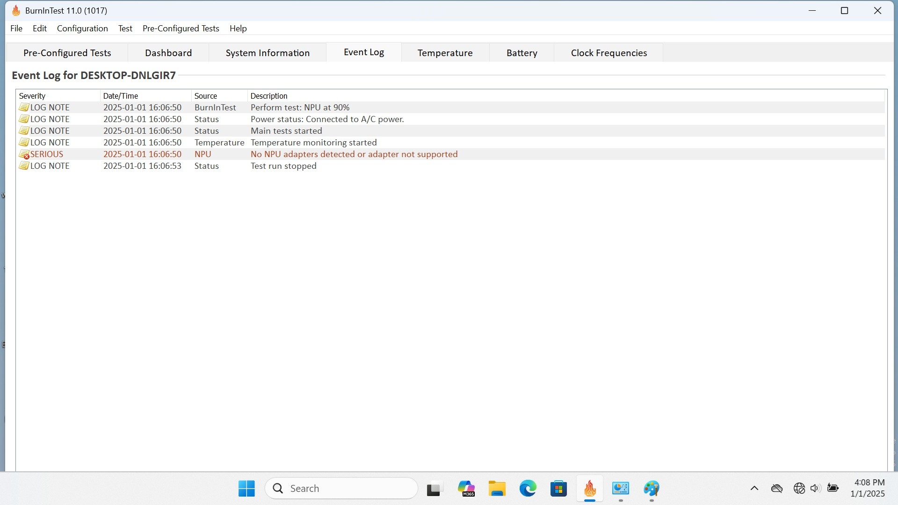Select 'No NPU adapters detected or adapter not supported' text
Screen dimensions: 898x505
(354, 154)
